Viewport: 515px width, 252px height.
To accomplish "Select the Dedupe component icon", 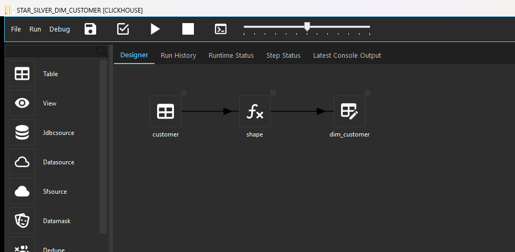I will [22, 245].
